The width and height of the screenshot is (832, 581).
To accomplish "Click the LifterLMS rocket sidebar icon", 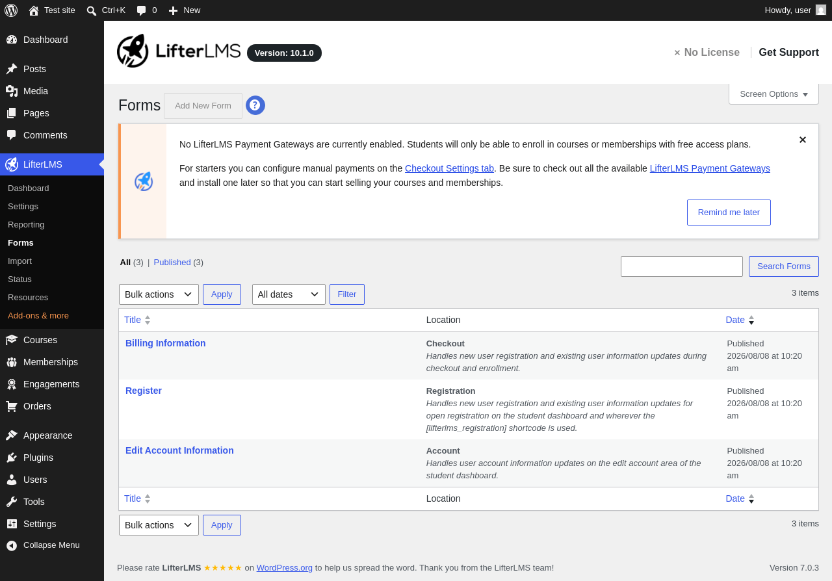I will pyautogui.click(x=12, y=164).
